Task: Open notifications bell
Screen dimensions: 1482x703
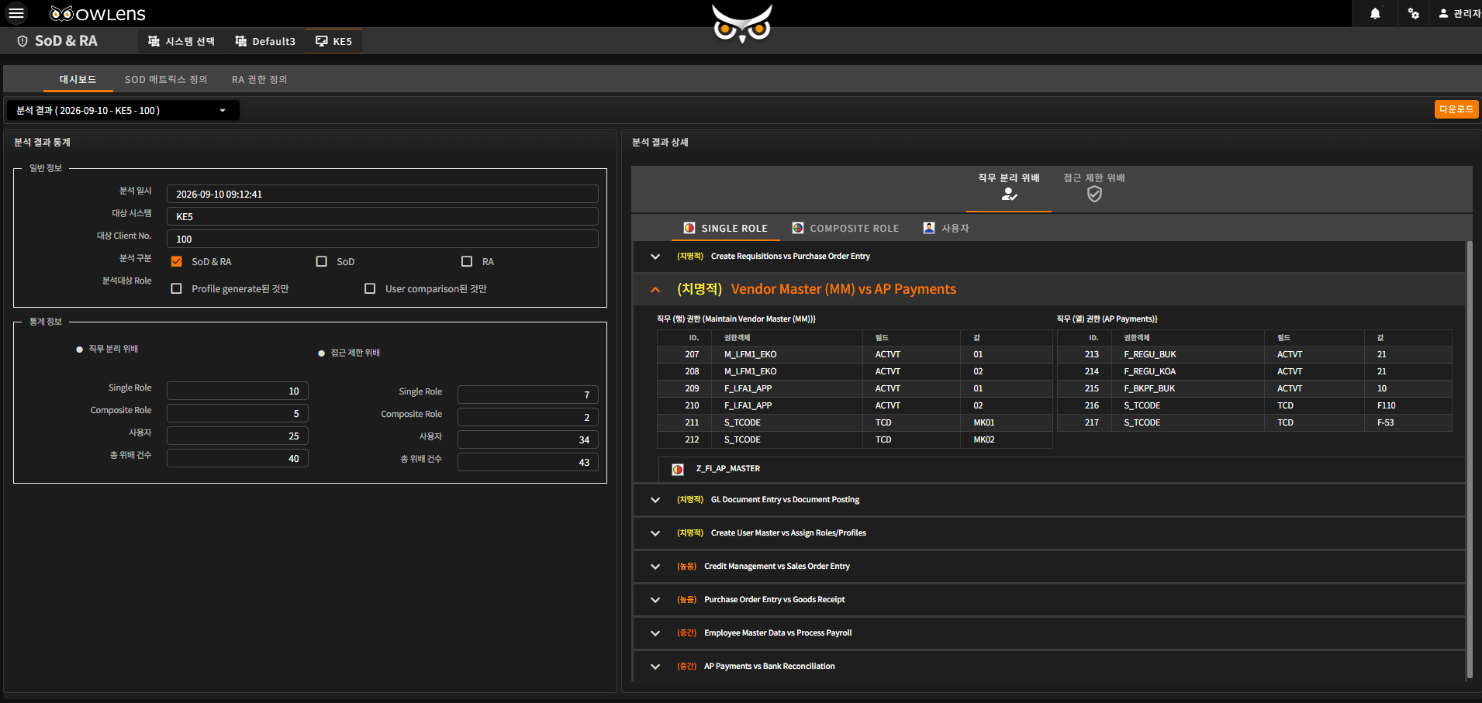Action: point(1375,13)
